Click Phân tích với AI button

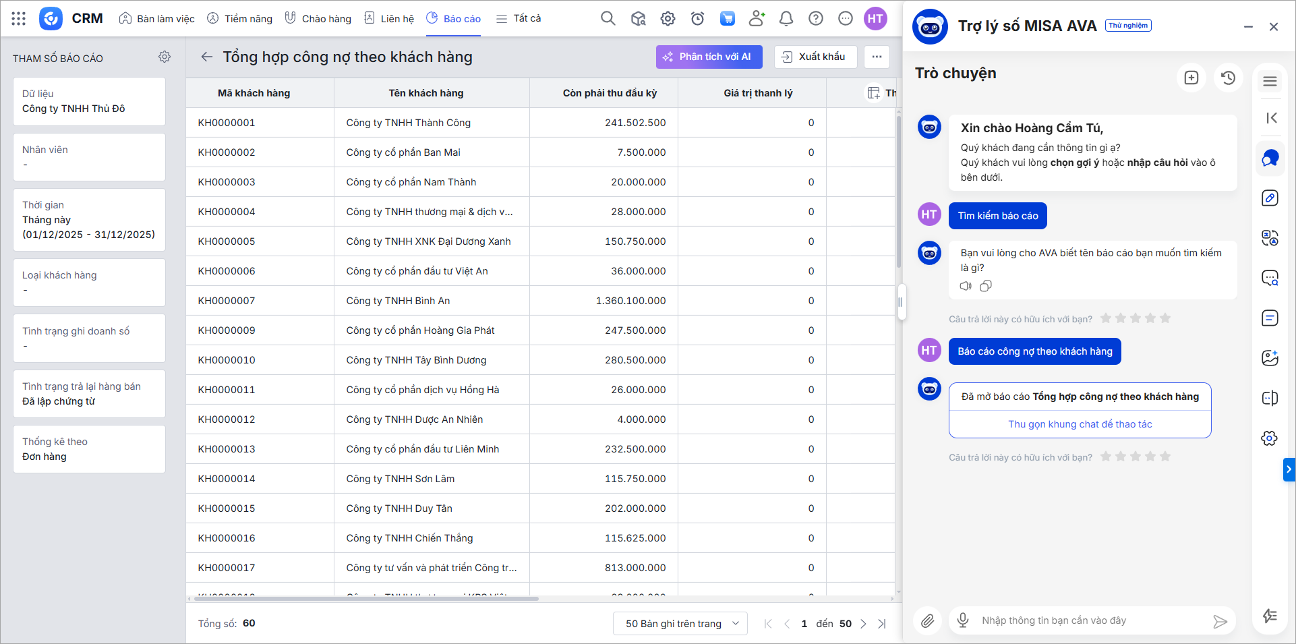click(x=709, y=57)
